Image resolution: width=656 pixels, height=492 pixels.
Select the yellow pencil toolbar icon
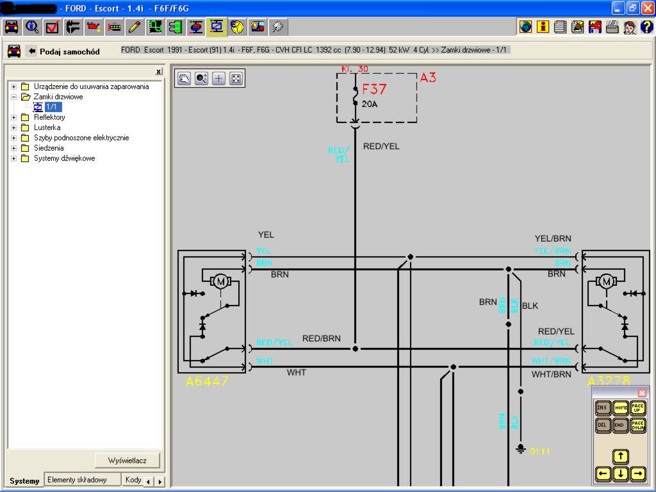(135, 27)
